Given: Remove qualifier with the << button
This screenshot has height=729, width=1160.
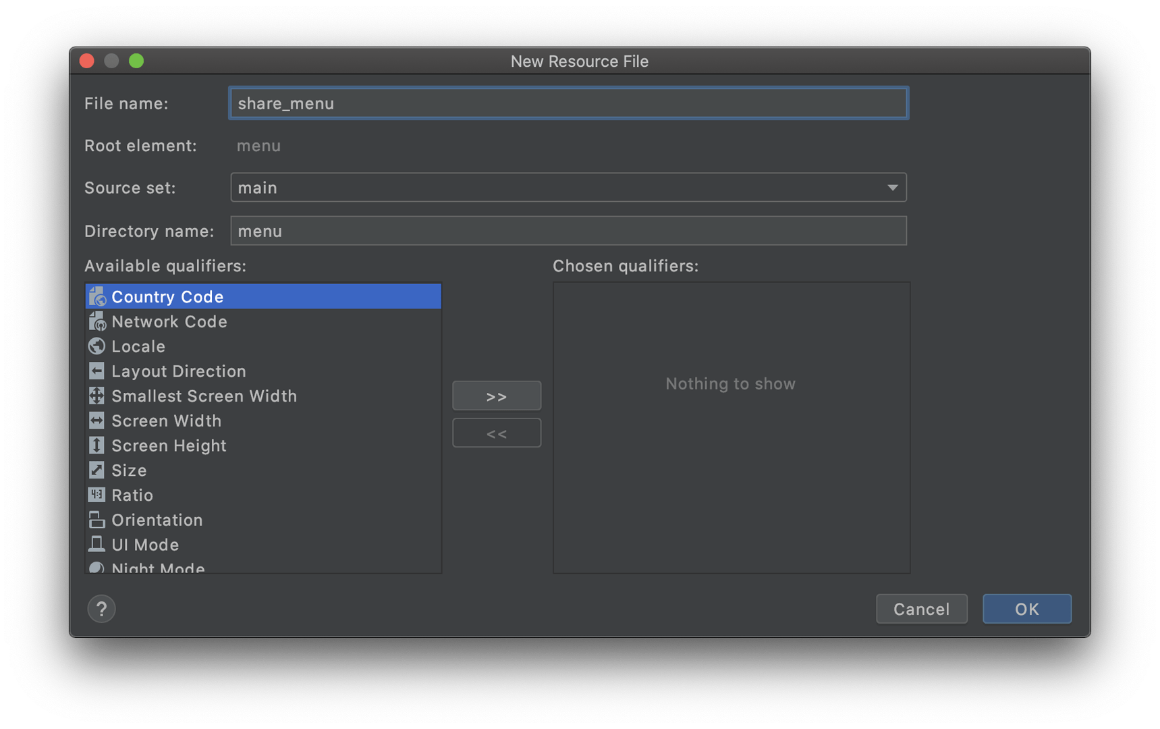Looking at the screenshot, I should click(497, 433).
